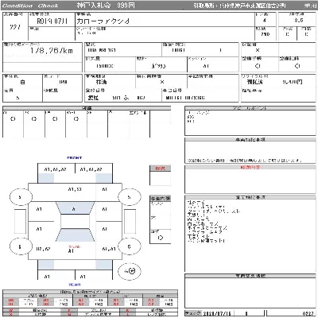318x318 pixels.
Task: Click the odometer reading 178,267km field
Action: (x=52, y=50)
